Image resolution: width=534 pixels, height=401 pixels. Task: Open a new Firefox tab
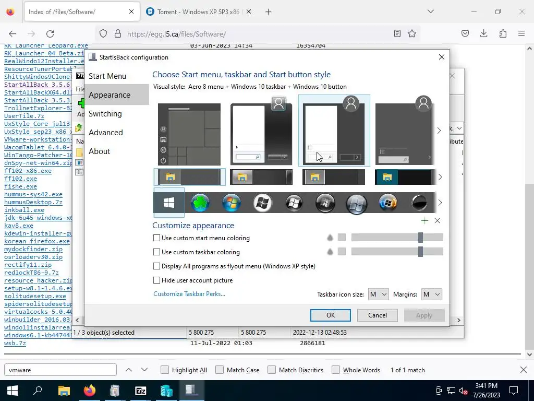pos(269,12)
